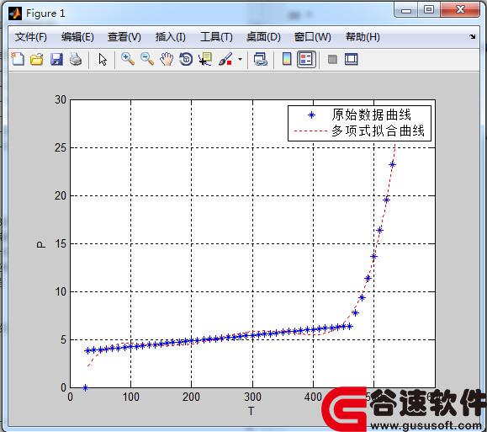Image resolution: width=487 pixels, height=432 pixels.
Task: Click the y-axis label P
Action: click(41, 244)
